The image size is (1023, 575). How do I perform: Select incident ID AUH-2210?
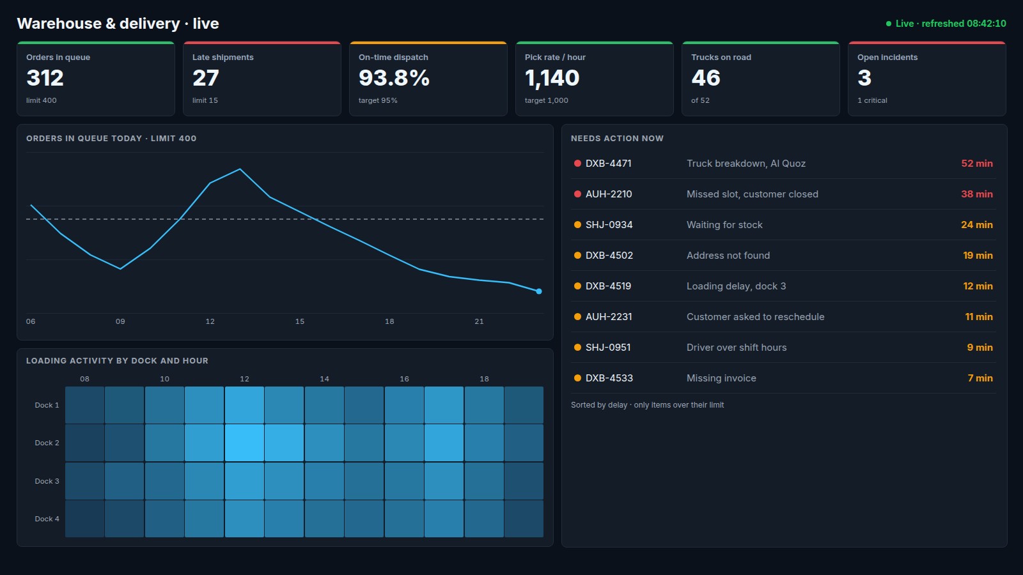tap(609, 194)
